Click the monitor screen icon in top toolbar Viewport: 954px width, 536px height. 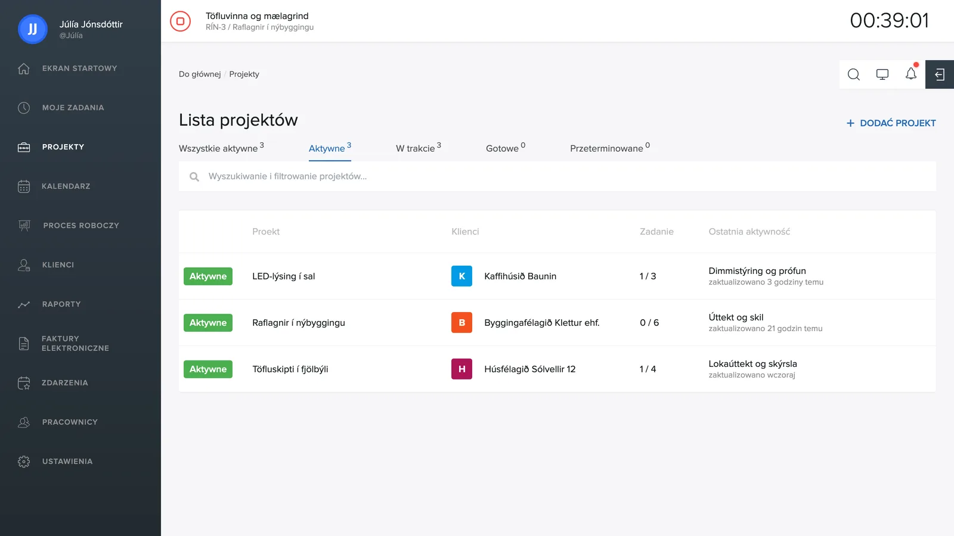(x=882, y=74)
